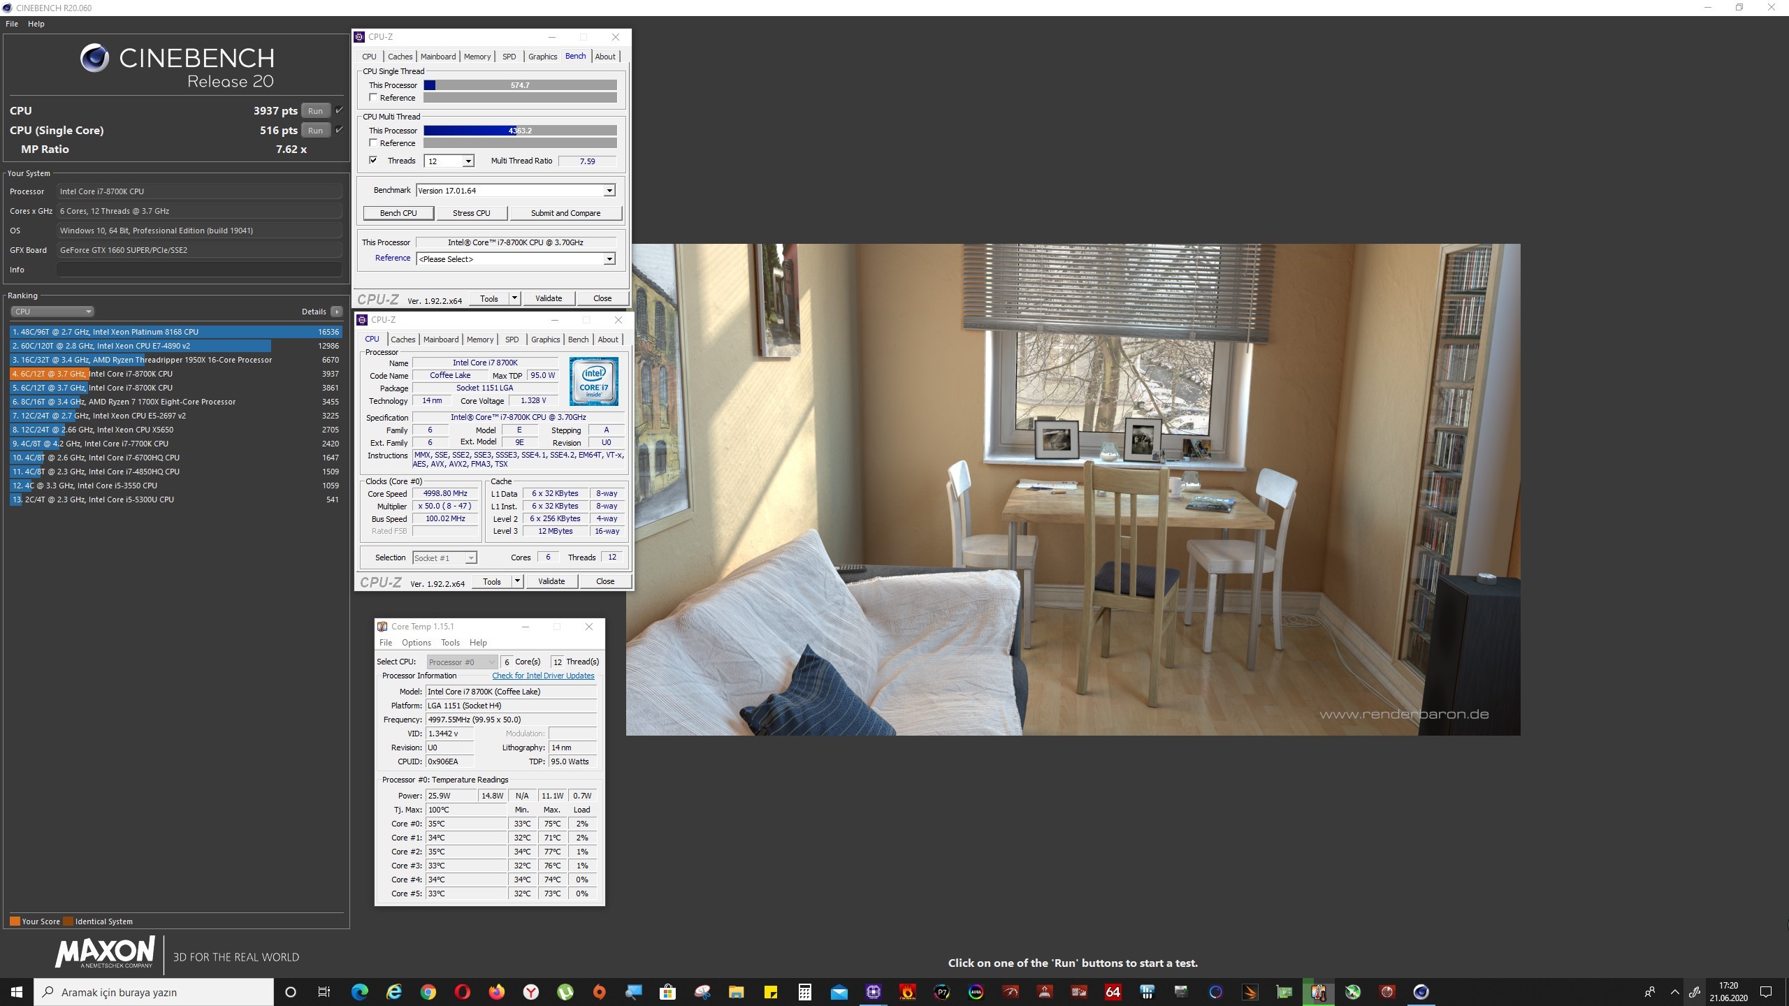Image resolution: width=1789 pixels, height=1006 pixels.
Task: Click the Intel Core i7 logo in CPU-Z
Action: tap(593, 381)
